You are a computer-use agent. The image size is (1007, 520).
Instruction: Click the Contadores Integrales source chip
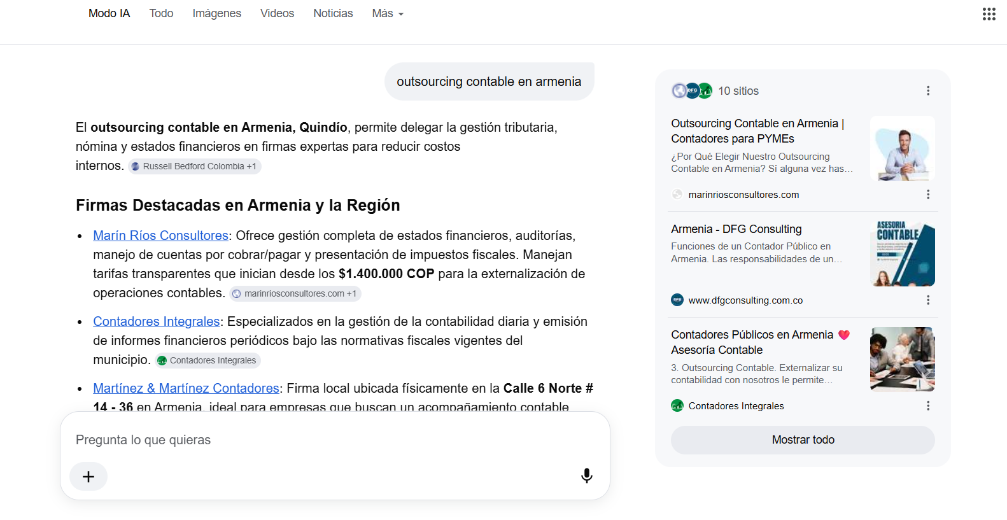pyautogui.click(x=208, y=360)
